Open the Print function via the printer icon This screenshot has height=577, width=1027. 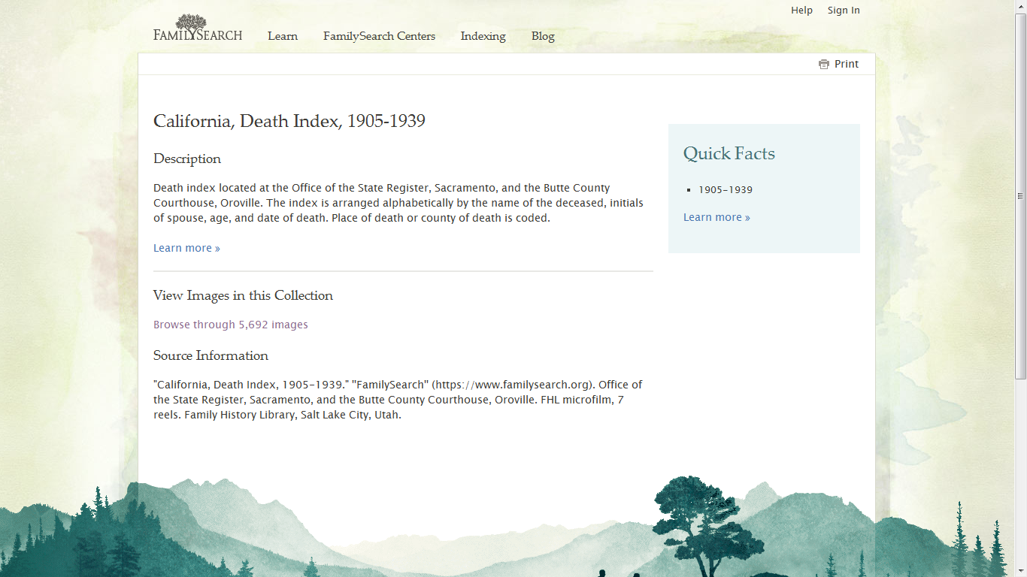[x=823, y=64]
